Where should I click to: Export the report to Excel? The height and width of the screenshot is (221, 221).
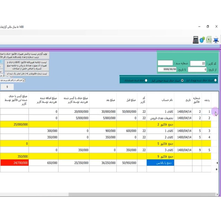click(x=209, y=40)
